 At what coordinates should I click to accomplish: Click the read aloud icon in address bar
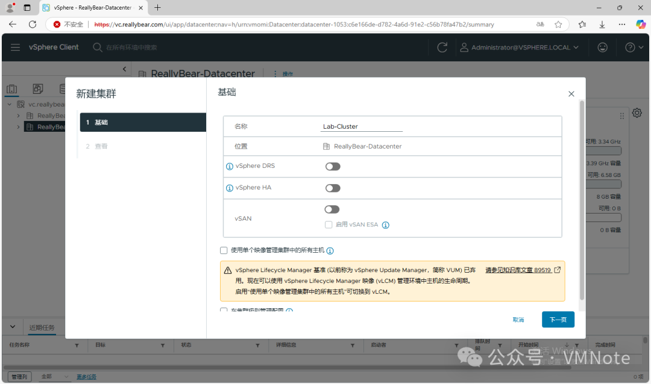point(540,25)
